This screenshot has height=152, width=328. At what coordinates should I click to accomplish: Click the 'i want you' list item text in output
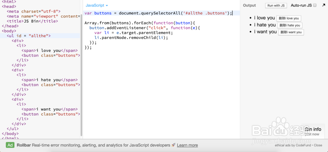(265, 32)
